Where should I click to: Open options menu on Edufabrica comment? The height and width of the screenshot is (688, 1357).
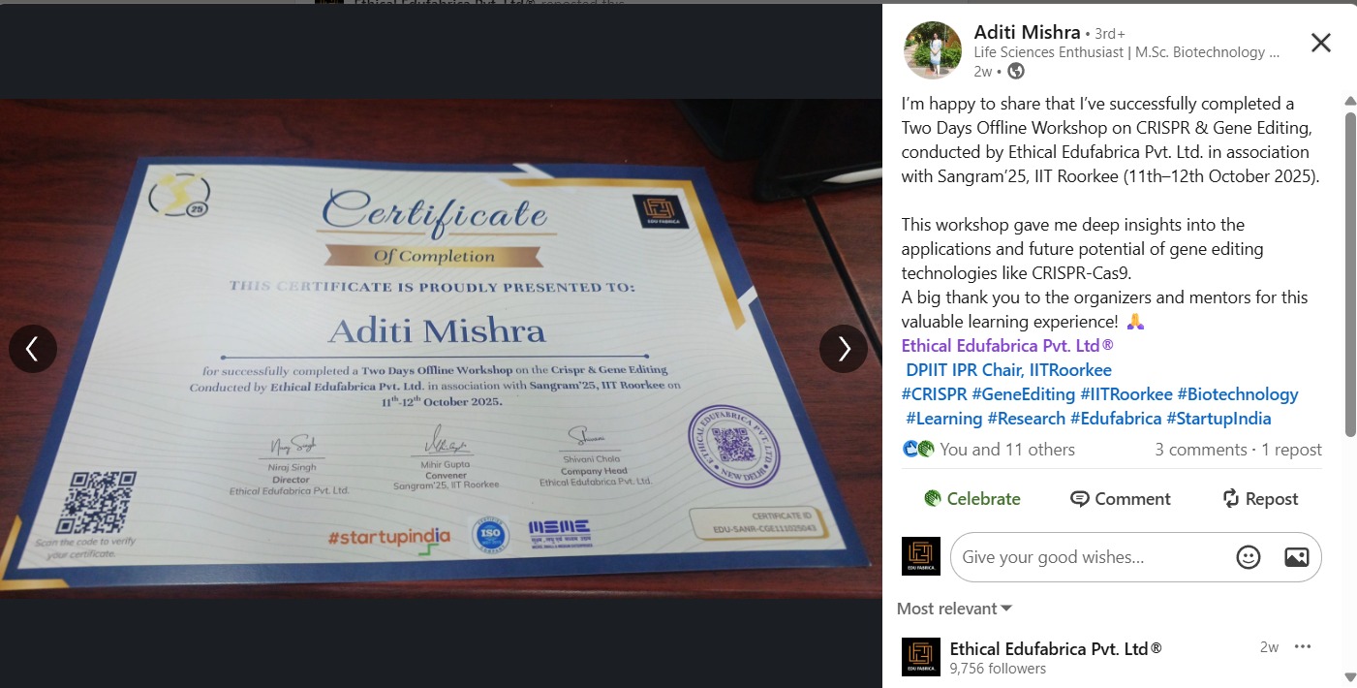(1302, 647)
